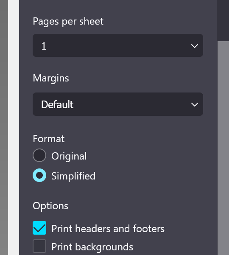This screenshot has height=255, width=229.
Task: Click the 'Original' label text
Action: (69, 156)
